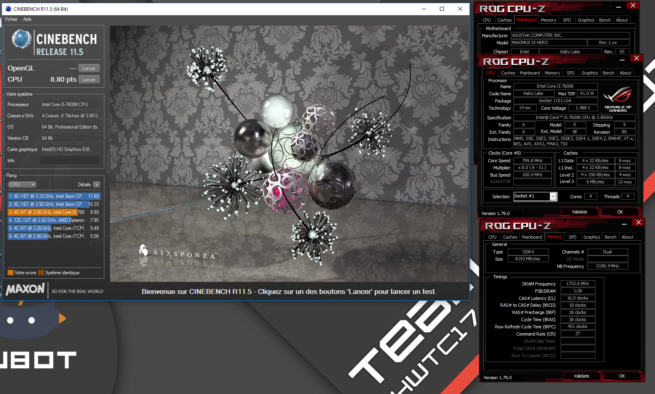Screen dimensions: 655x394
Task: Switch to Mainboard tab in CPU window
Action: coord(530,73)
